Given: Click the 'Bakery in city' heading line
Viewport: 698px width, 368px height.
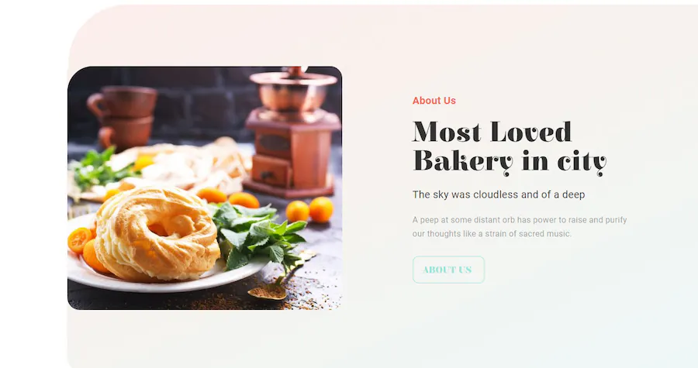Looking at the screenshot, I should (510, 162).
